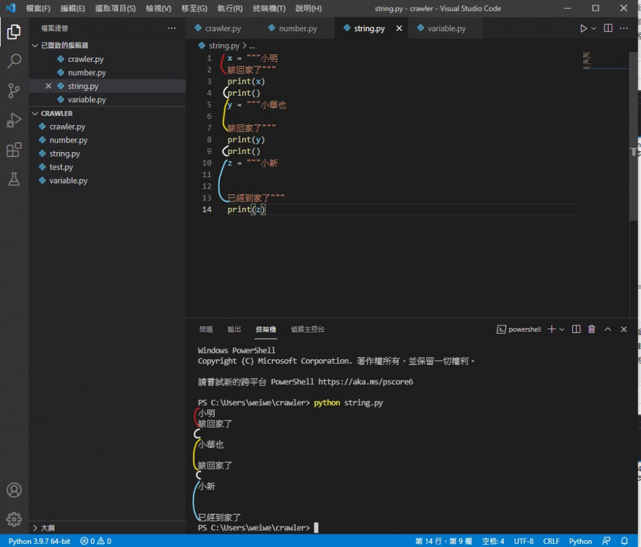Close string.py in open editors list

click(48, 86)
